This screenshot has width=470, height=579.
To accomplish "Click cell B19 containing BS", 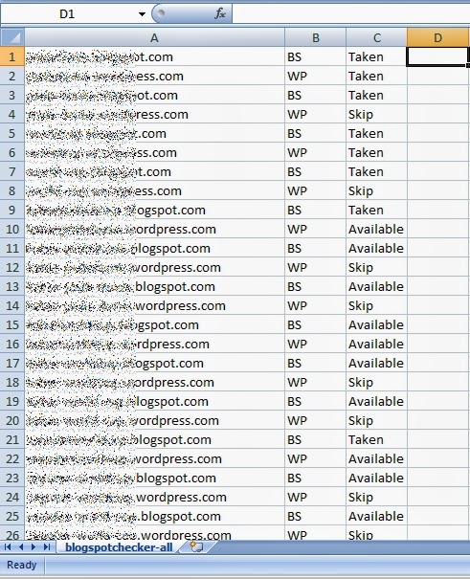I will pyautogui.click(x=315, y=401).
